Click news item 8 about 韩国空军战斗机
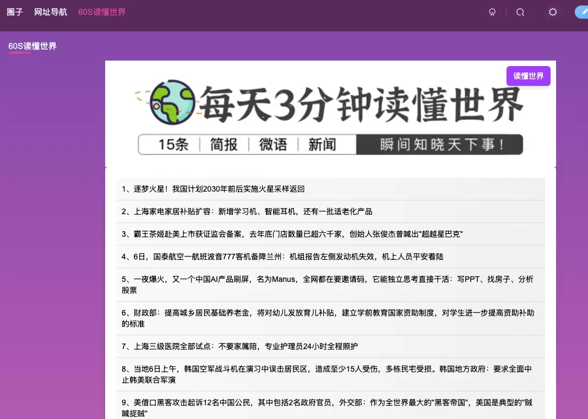 point(330,374)
